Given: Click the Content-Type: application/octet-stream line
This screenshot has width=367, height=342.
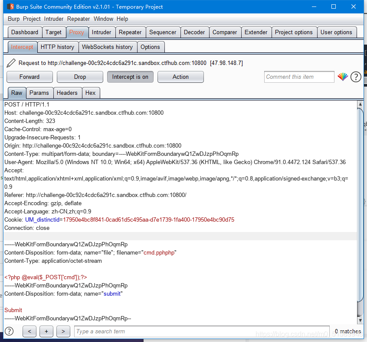Looking at the screenshot, I should (x=53, y=261).
